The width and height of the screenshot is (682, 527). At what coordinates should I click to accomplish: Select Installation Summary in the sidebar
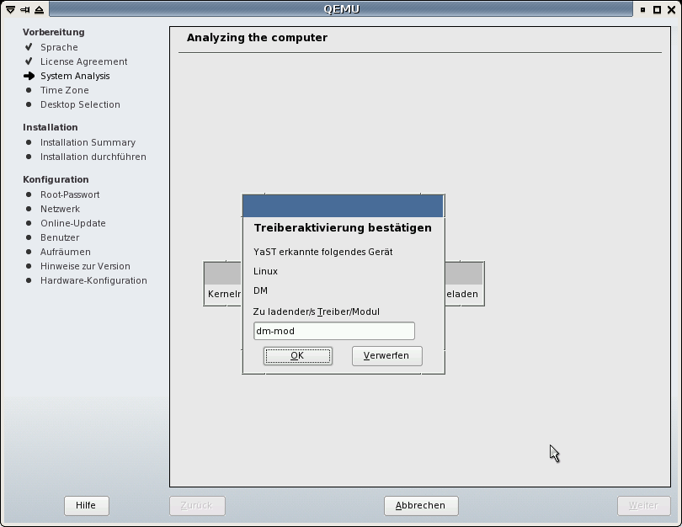coord(88,142)
